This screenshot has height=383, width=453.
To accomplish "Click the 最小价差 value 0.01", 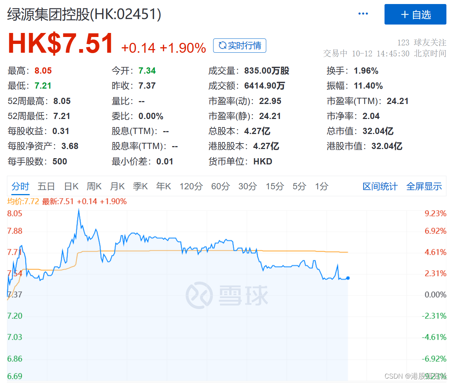I will point(165,161).
